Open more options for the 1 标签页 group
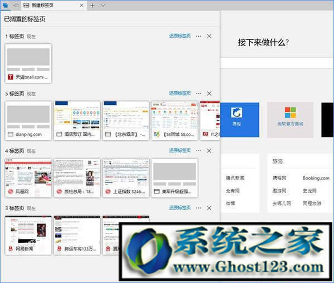Viewport: 334px width, 283px height. click(199, 36)
